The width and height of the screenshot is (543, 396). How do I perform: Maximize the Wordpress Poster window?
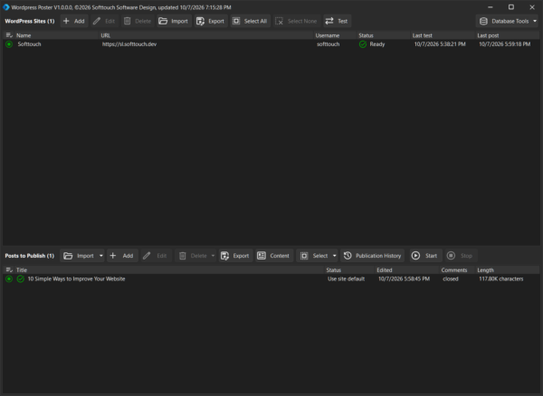pos(511,7)
